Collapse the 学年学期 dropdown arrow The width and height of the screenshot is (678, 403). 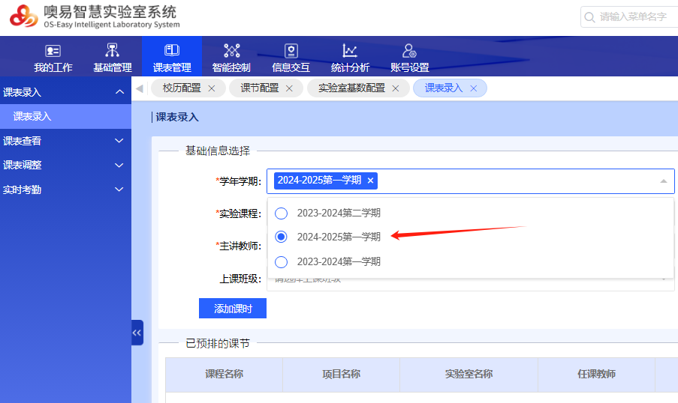[663, 181]
